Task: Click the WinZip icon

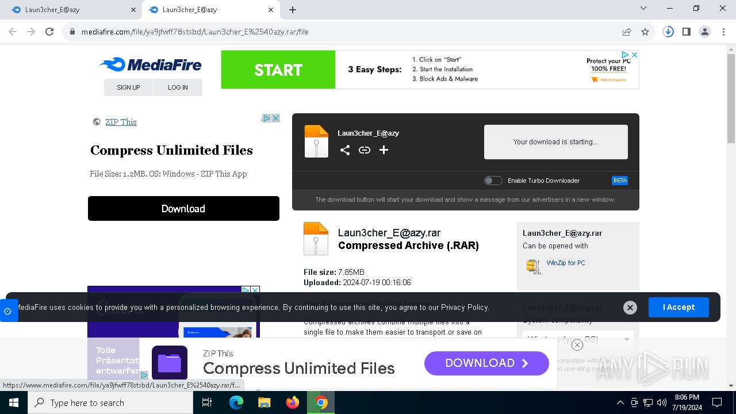Action: point(533,266)
